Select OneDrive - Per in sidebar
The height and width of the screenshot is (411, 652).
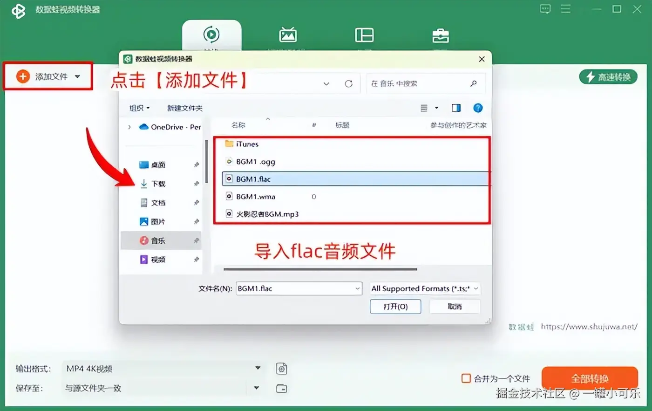pyautogui.click(x=170, y=127)
